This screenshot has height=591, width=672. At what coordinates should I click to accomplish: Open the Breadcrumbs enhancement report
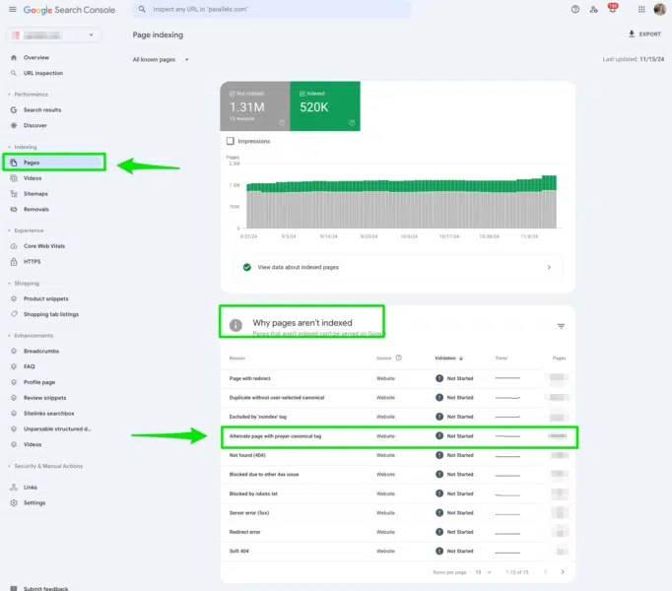coord(41,351)
